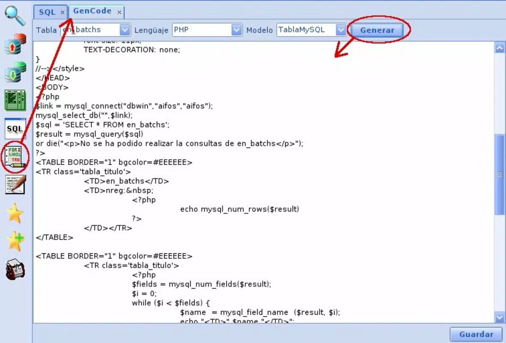Viewport: 506px width, 343px height.
Task: Click the Tabla en_batchs field
Action: (96, 30)
